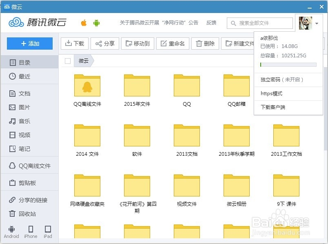Tick the select-all checkbox beside 微云 breadcrumb

68,61
